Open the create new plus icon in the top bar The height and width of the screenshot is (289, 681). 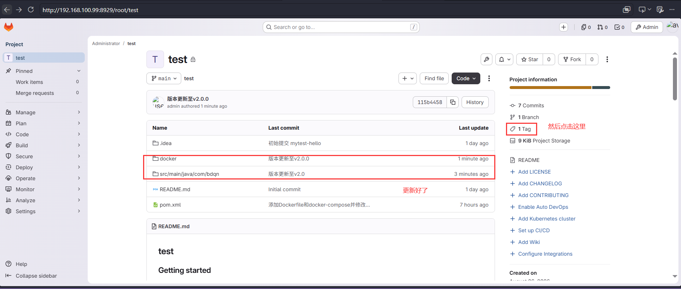click(564, 27)
